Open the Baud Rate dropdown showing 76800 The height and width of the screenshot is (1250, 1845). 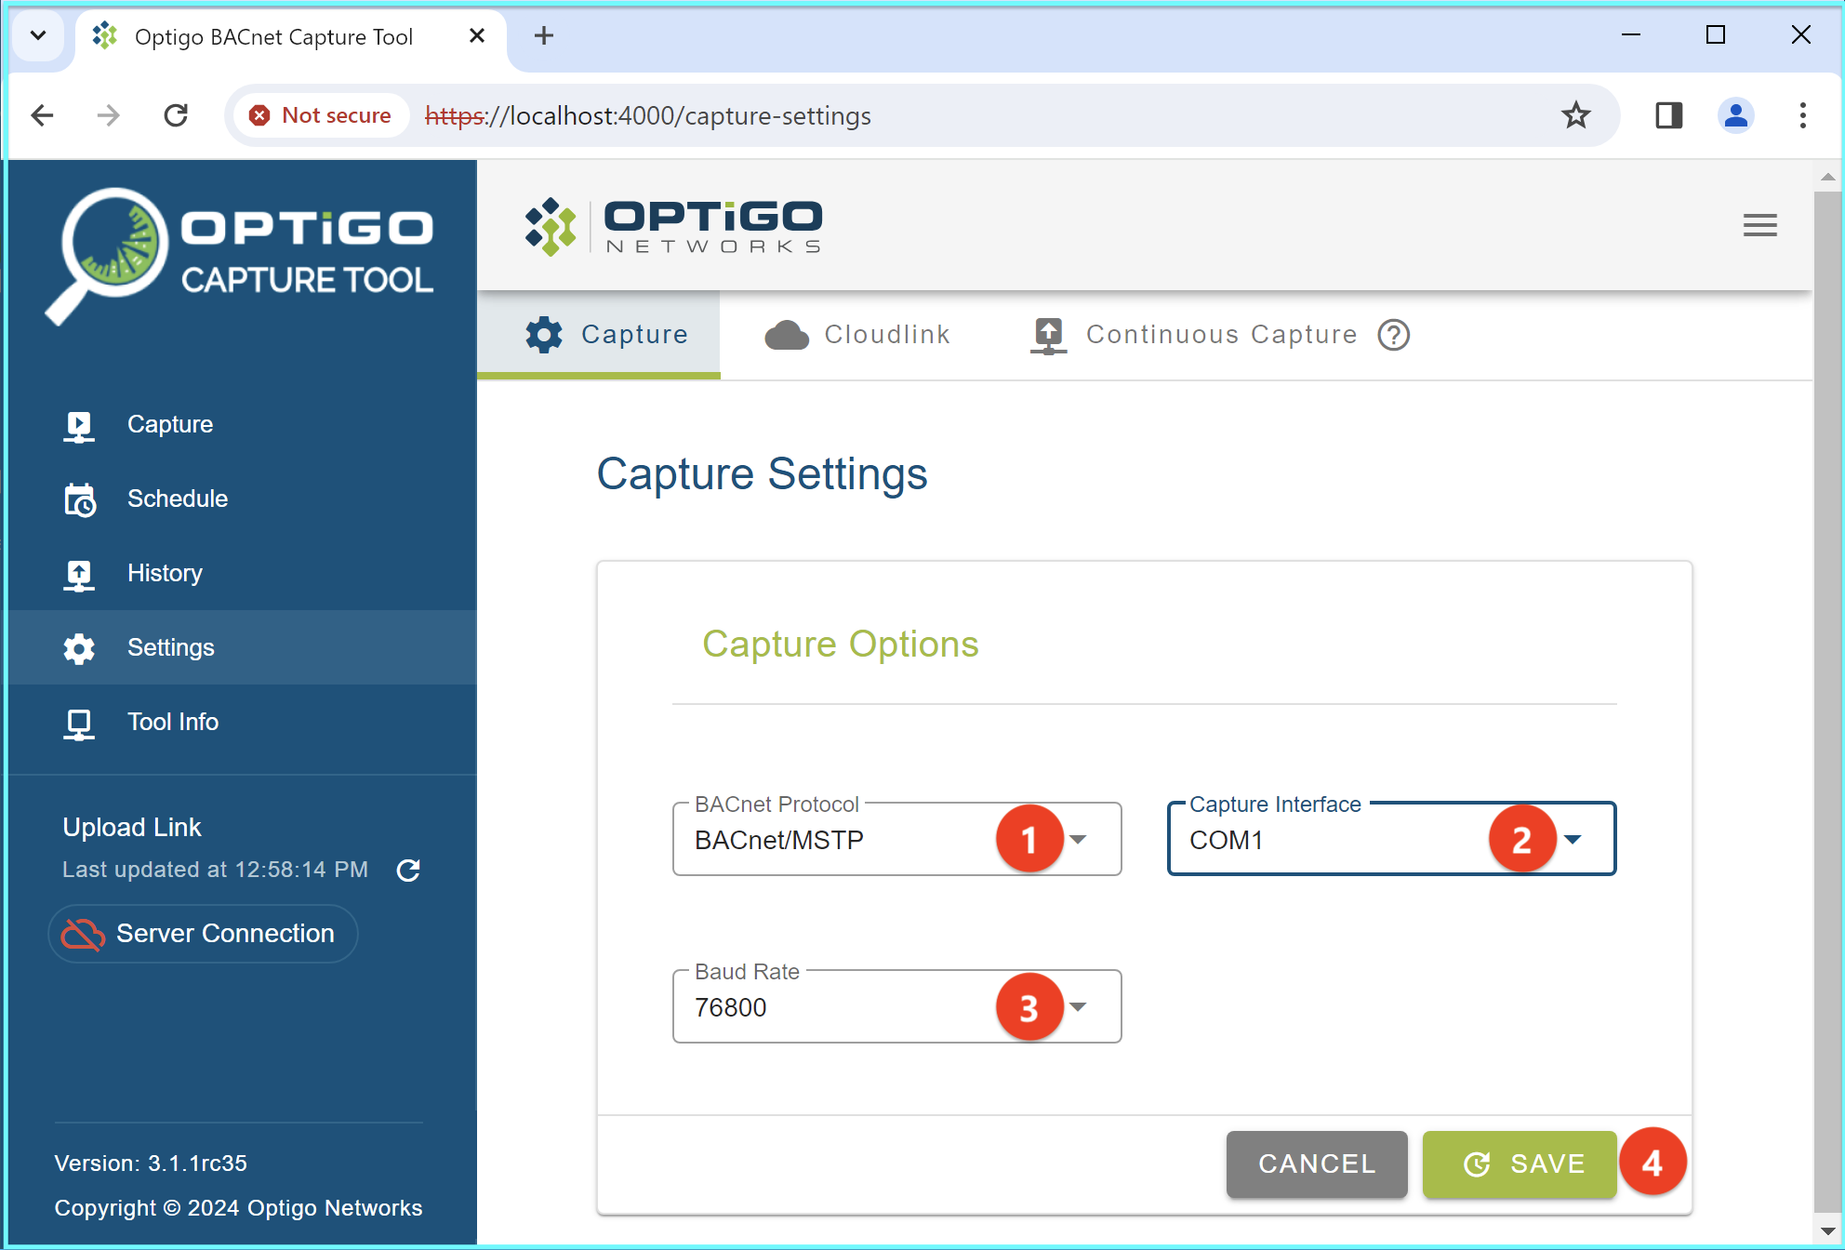click(896, 1006)
